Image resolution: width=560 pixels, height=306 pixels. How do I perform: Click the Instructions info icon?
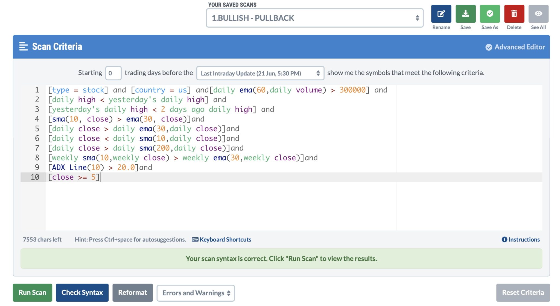[504, 240]
